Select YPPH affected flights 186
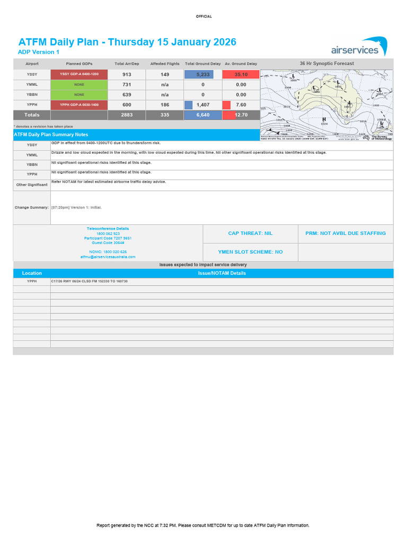 [165, 105]
